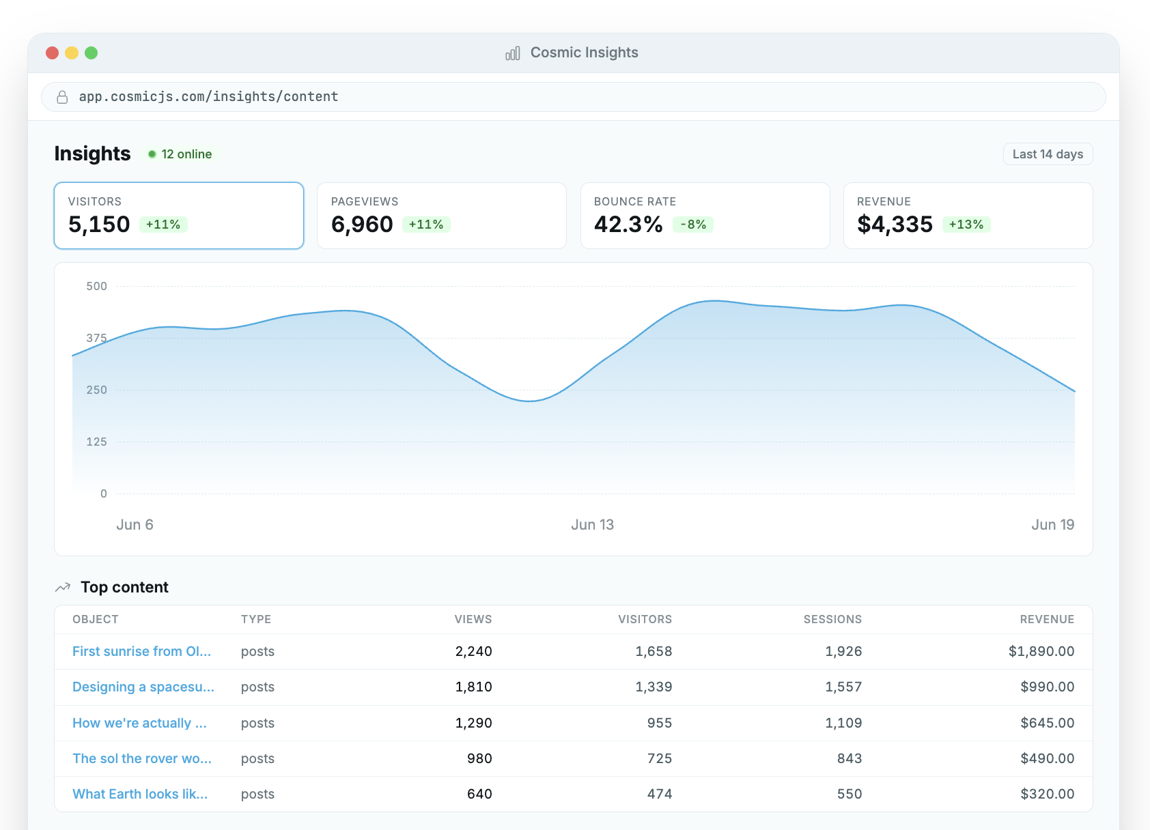Select the Pageviews metric card
1150x830 pixels.
click(442, 216)
